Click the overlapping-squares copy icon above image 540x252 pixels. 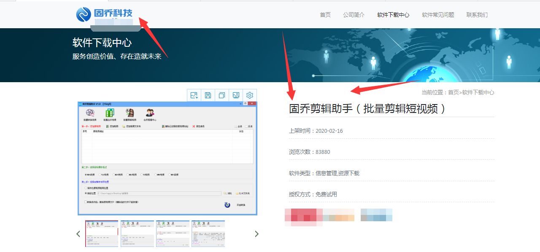coord(222,95)
